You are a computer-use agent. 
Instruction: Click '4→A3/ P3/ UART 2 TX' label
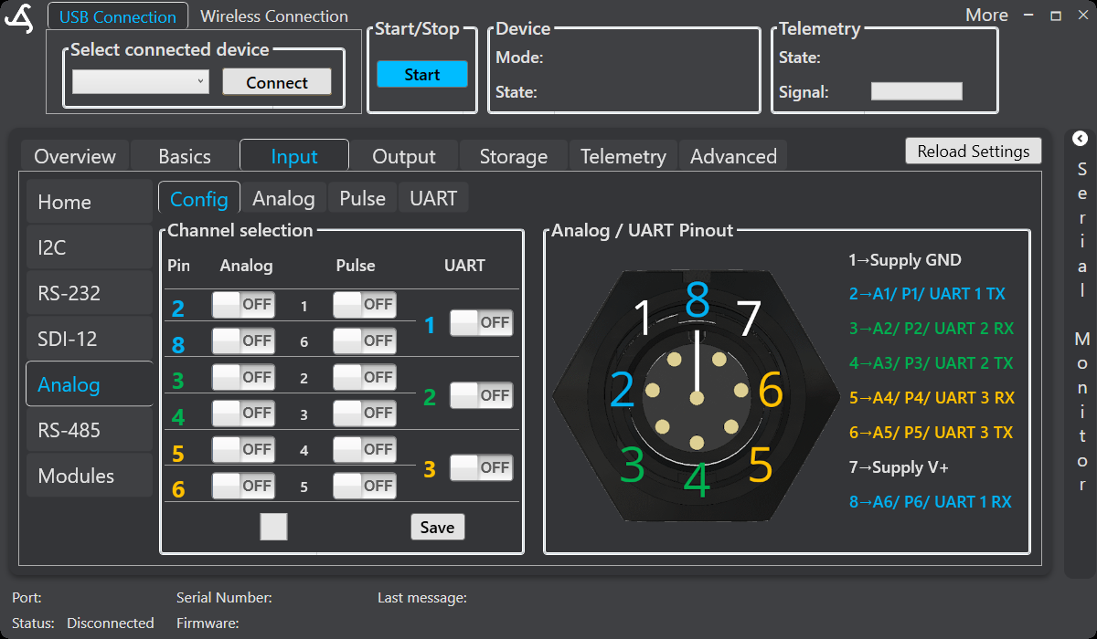931,363
